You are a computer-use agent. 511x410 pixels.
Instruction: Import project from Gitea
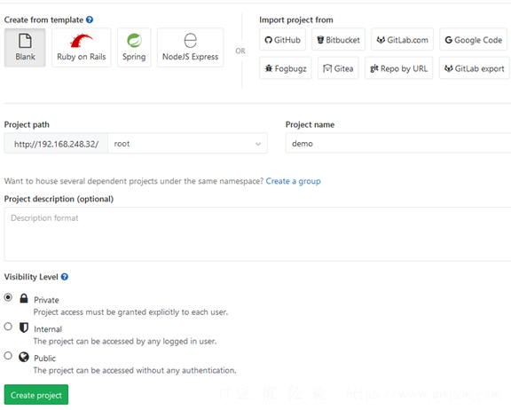[338, 68]
